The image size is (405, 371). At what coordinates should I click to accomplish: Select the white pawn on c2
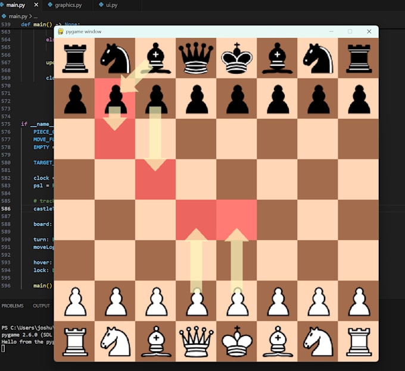(156, 301)
